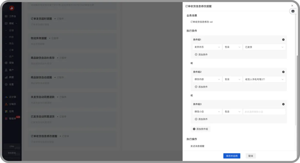The image size is (300, 163).
Task: Remove 条件组1 with its minus icon
Action: 283,40
